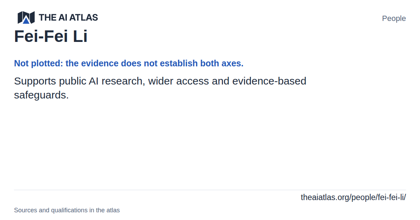Select the People section label
This screenshot has width=420, height=220.
click(394, 19)
